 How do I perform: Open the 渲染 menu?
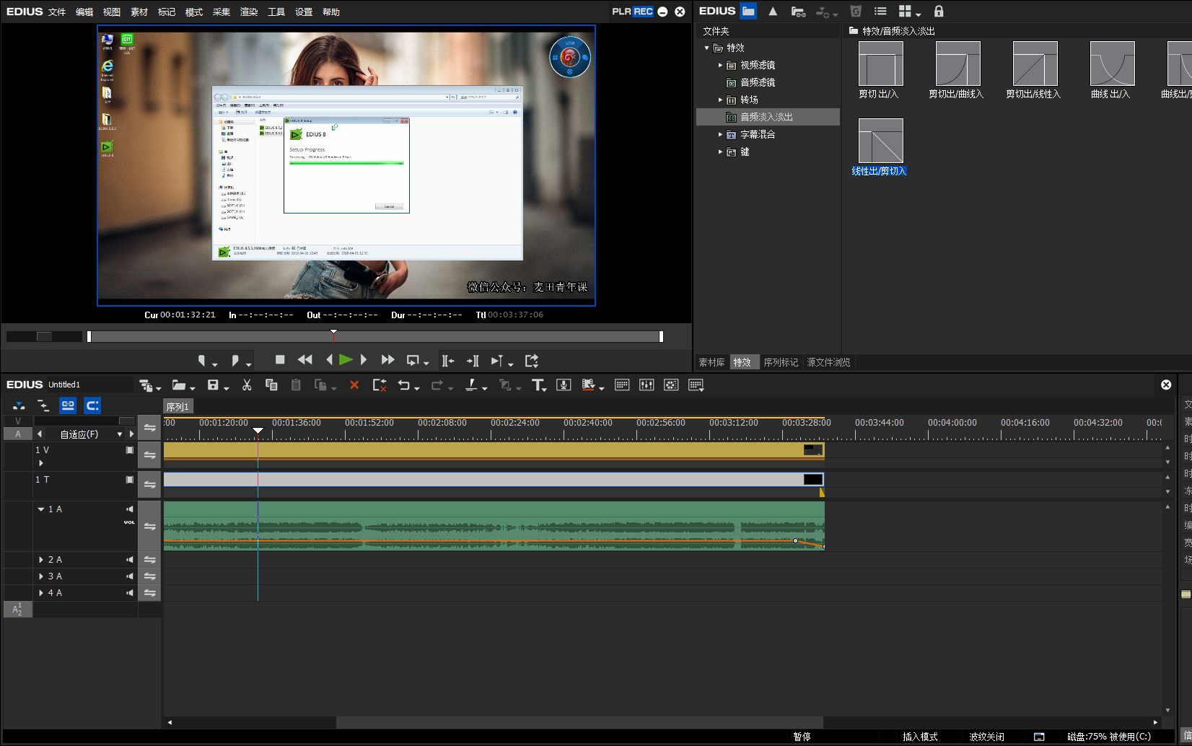click(x=249, y=12)
